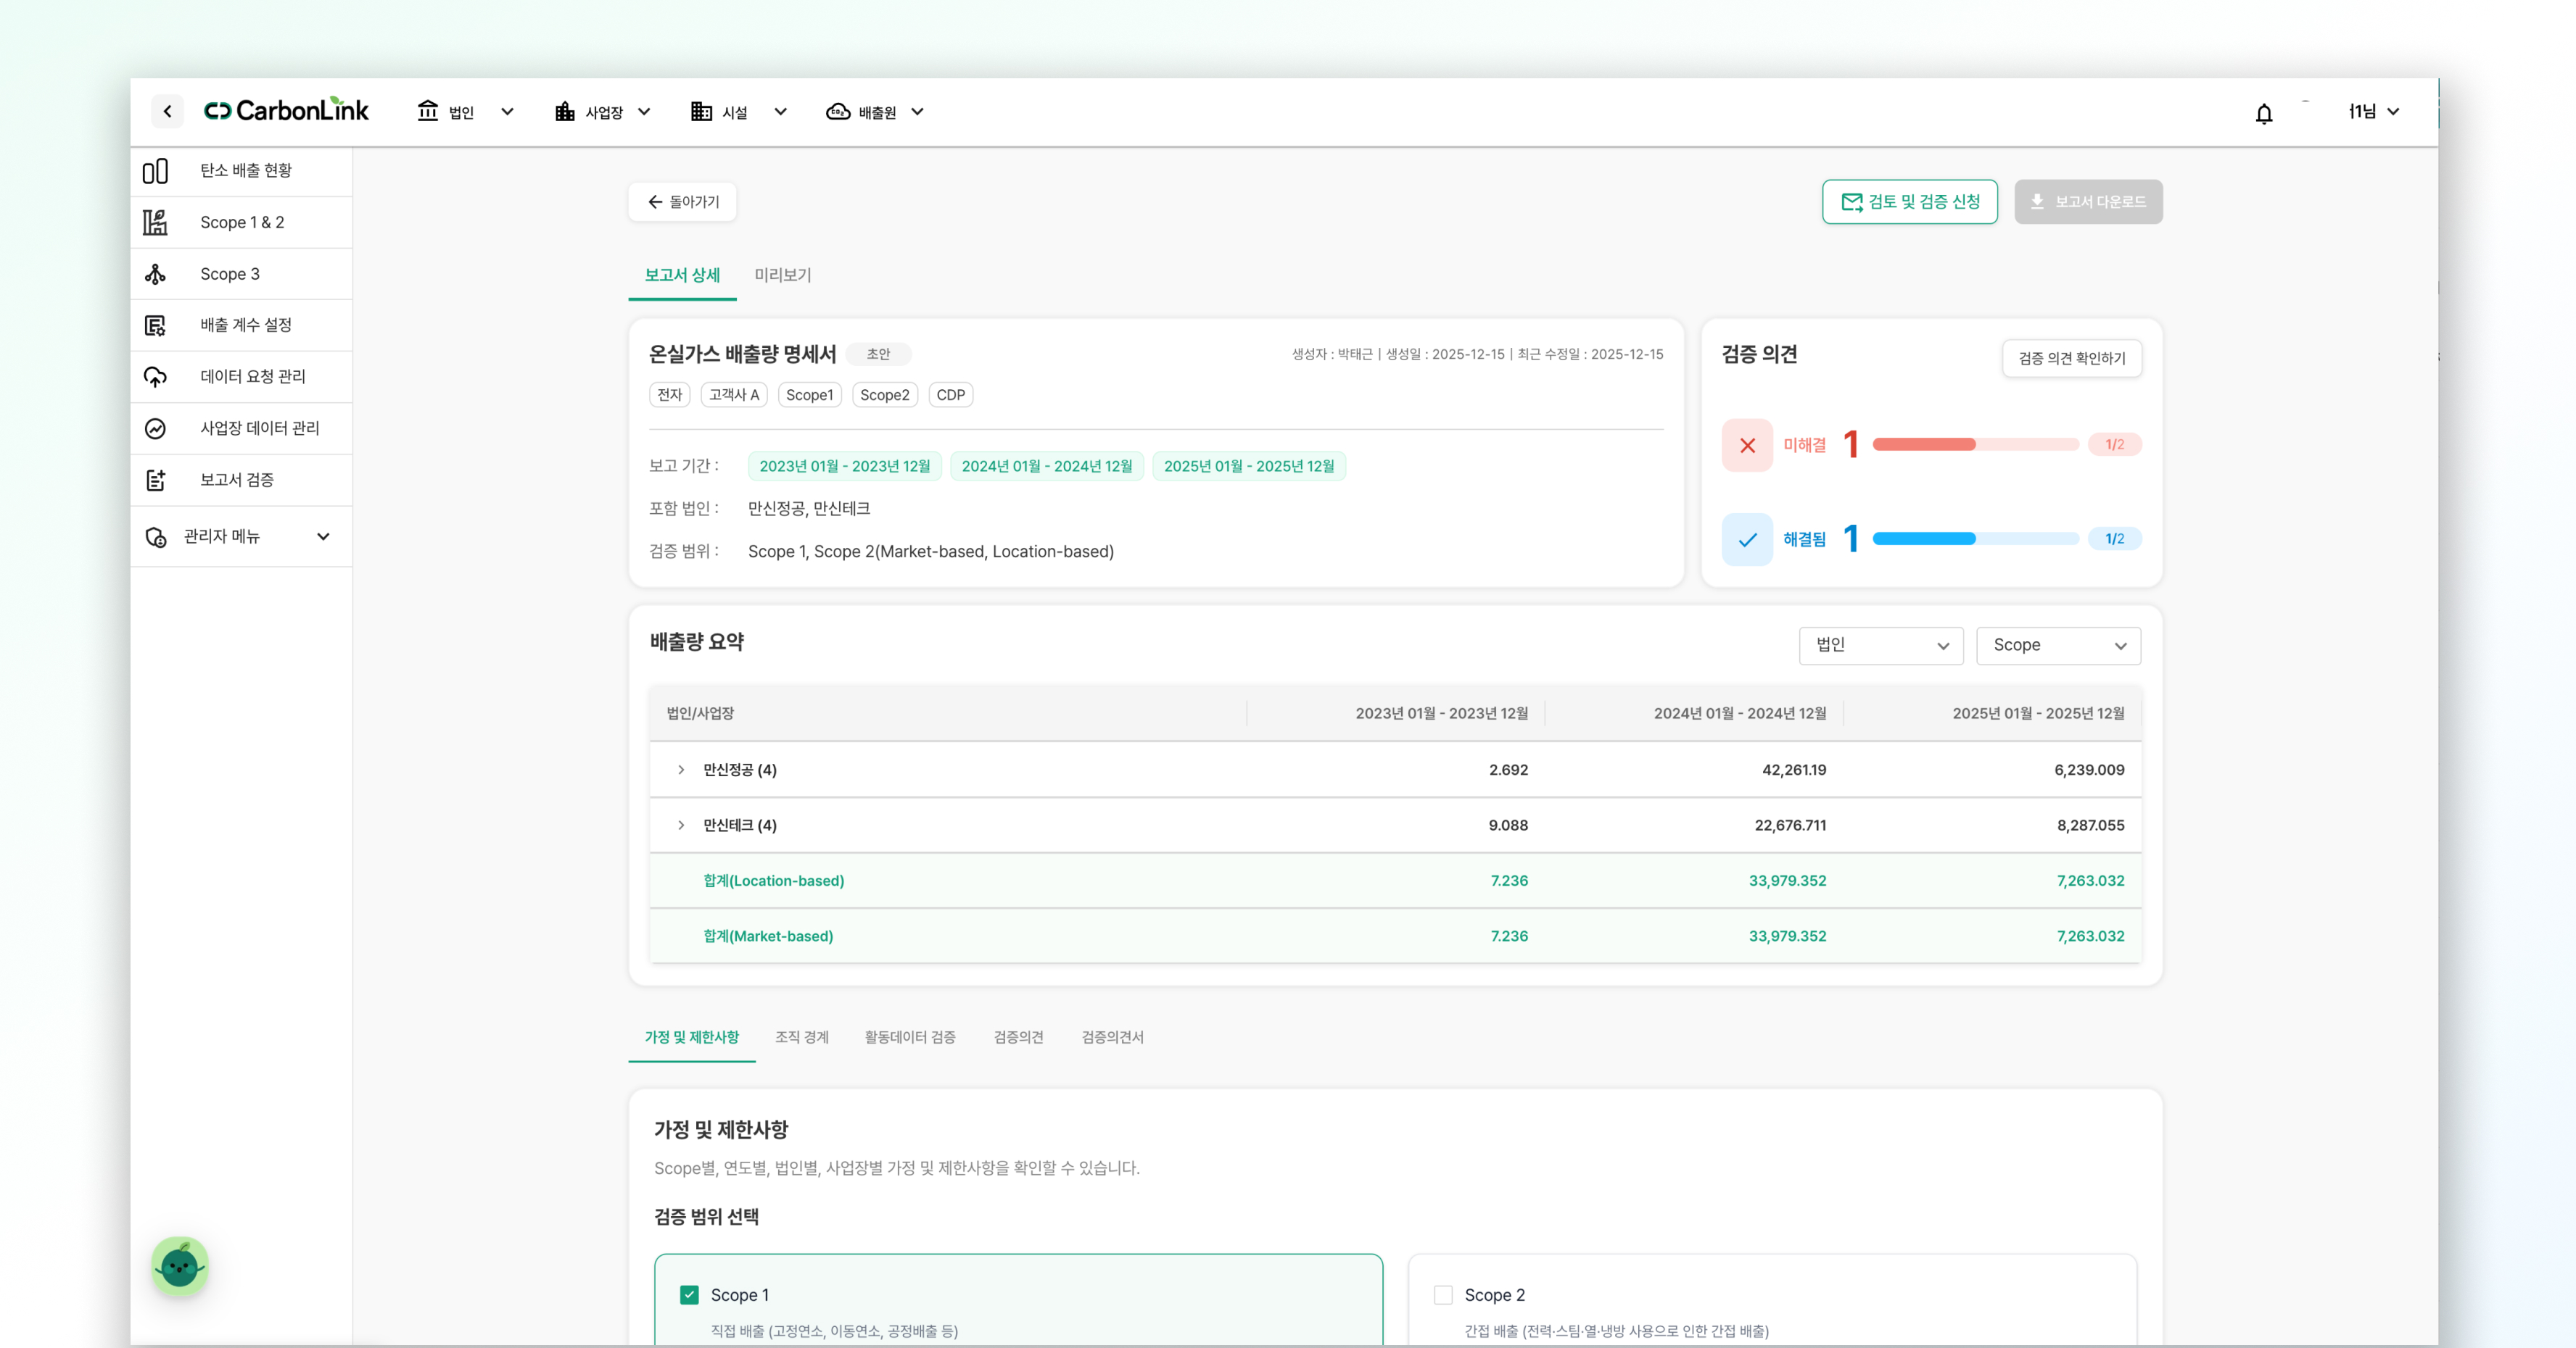The width and height of the screenshot is (2576, 1348).
Task: Click the 2025년 01월 - 2025년 12월 period tag
Action: 1249,467
